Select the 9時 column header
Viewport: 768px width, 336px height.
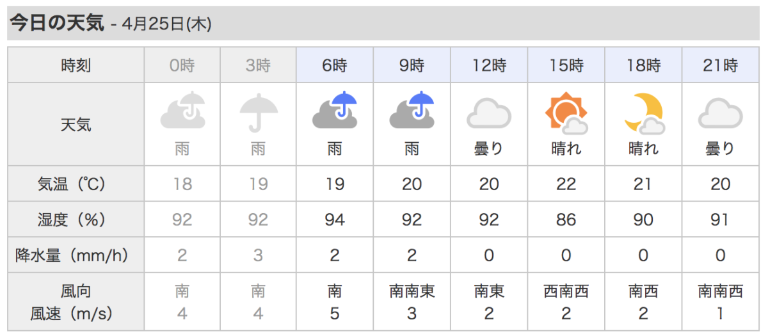pos(412,65)
